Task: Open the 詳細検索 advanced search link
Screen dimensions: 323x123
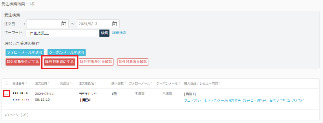Action: click(x=119, y=33)
